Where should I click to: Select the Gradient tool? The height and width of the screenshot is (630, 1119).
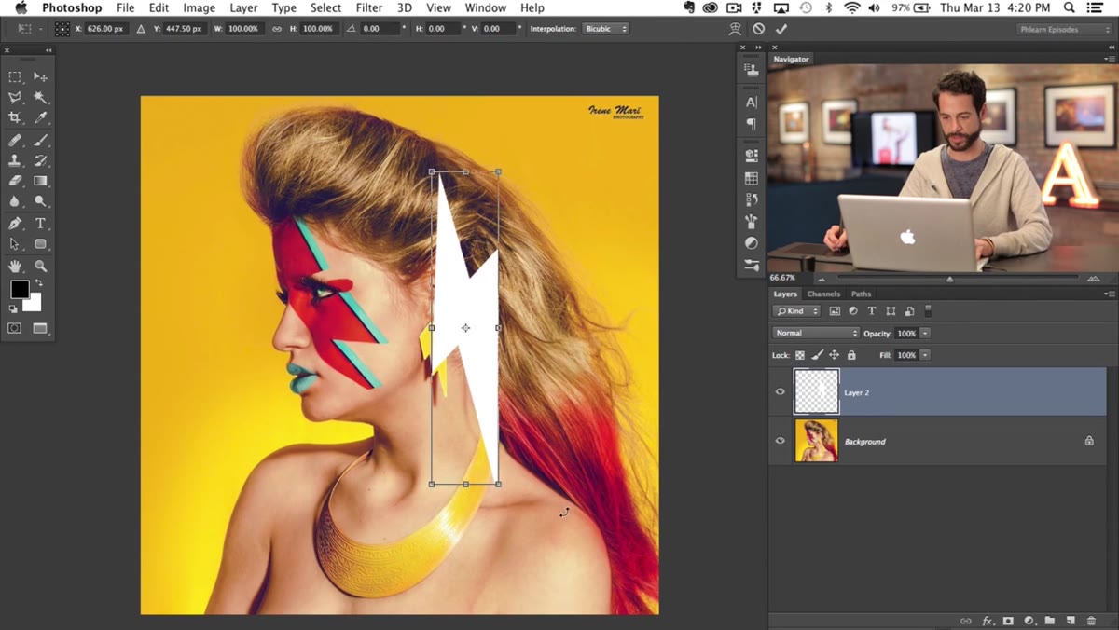coord(40,181)
